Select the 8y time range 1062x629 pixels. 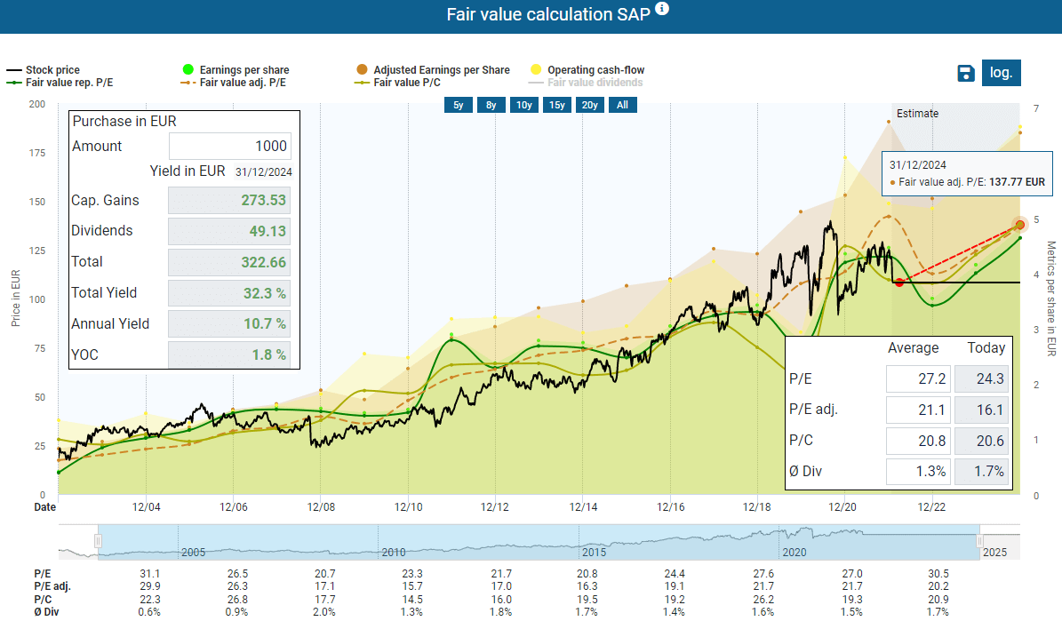tap(491, 105)
